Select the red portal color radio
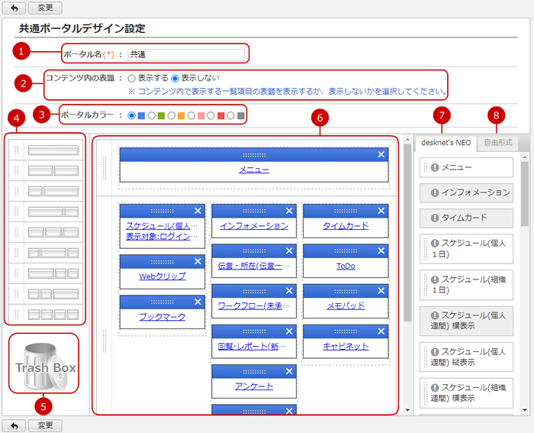The height and width of the screenshot is (433, 534). 211,115
